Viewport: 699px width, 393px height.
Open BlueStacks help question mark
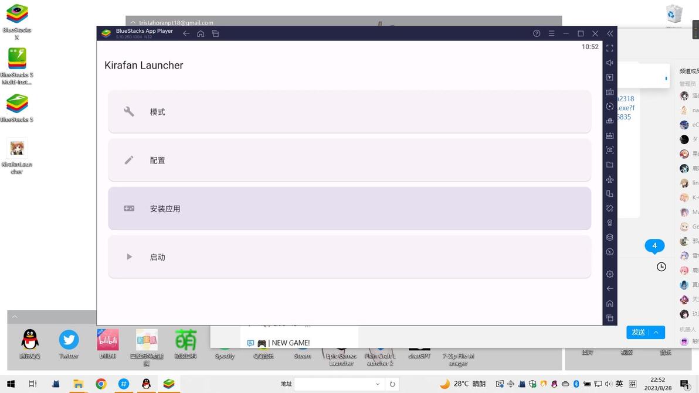click(x=537, y=33)
